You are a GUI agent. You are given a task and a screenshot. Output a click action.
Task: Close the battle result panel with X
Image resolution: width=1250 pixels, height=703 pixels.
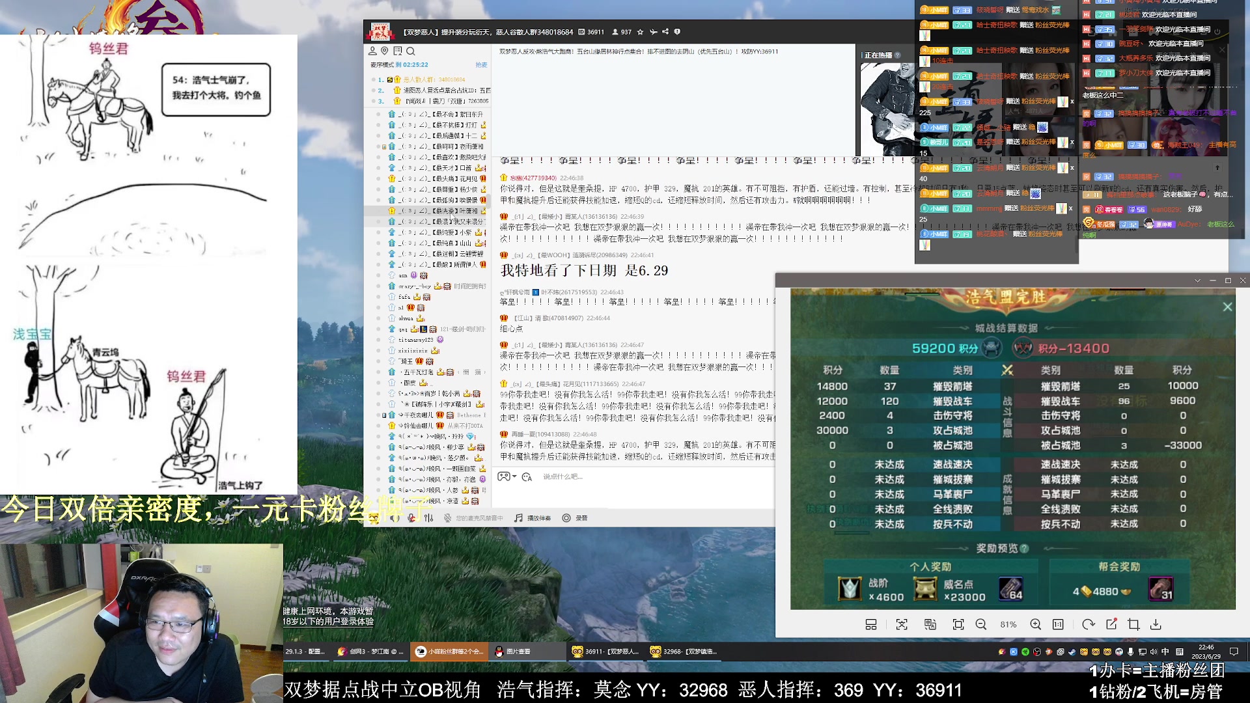click(x=1227, y=307)
